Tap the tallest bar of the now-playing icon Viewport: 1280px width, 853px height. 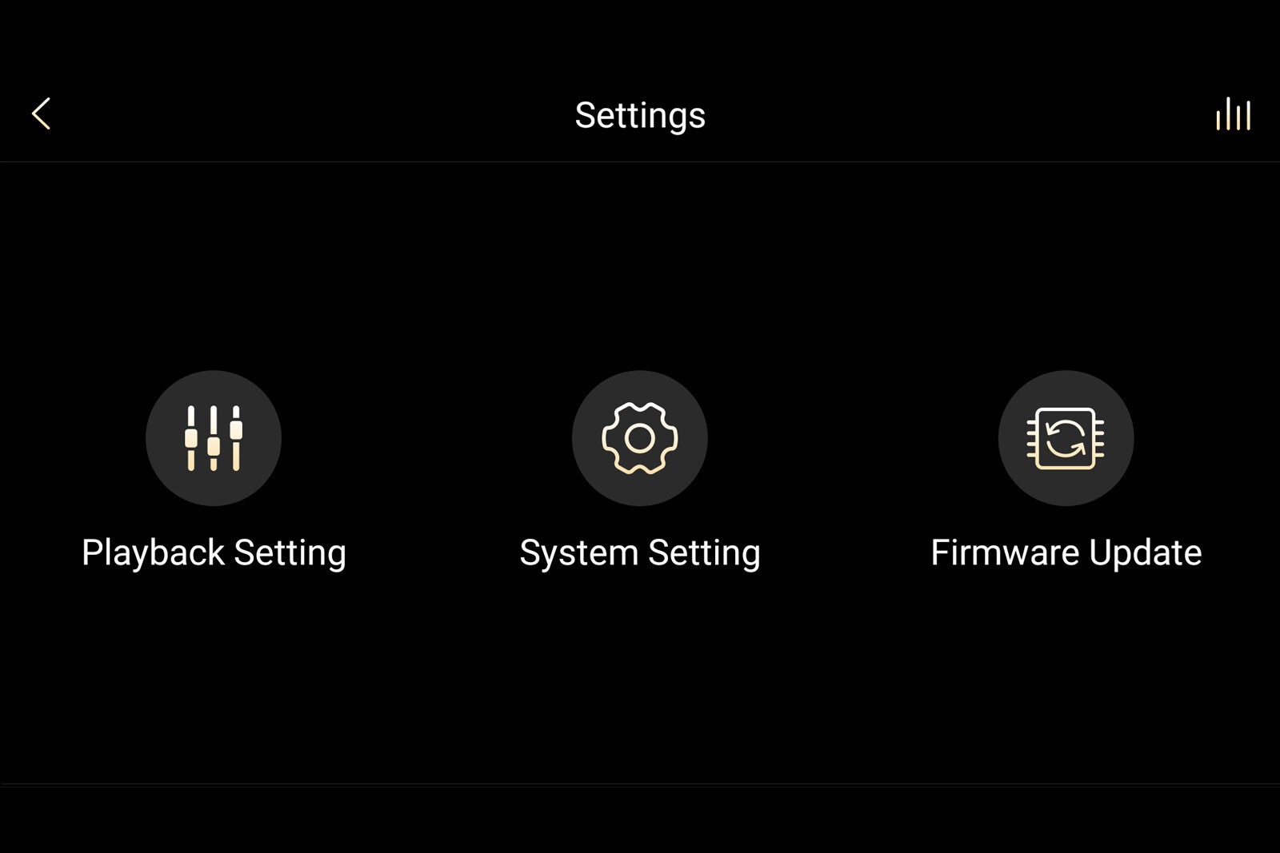tap(1228, 114)
